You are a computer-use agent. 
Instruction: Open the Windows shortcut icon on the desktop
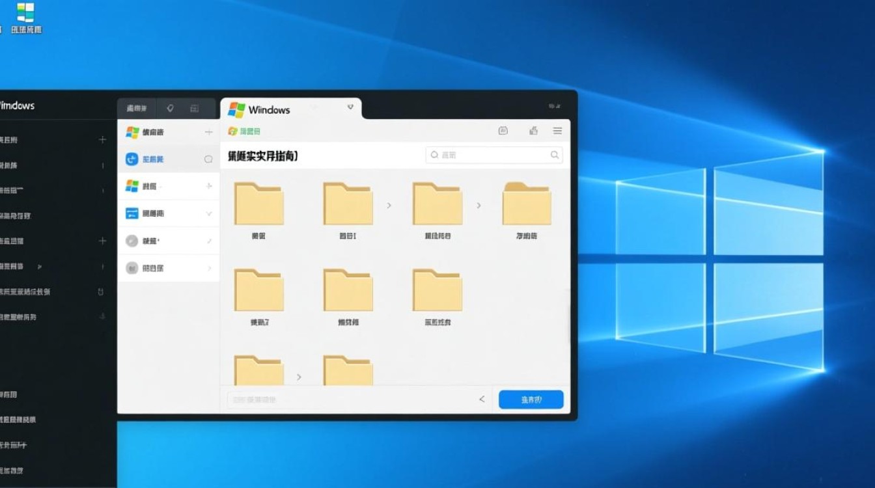pyautogui.click(x=26, y=12)
